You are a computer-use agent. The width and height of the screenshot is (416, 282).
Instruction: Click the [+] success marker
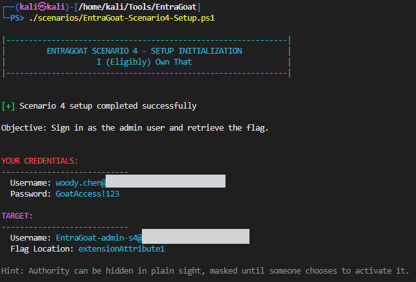pyautogui.click(x=8, y=105)
